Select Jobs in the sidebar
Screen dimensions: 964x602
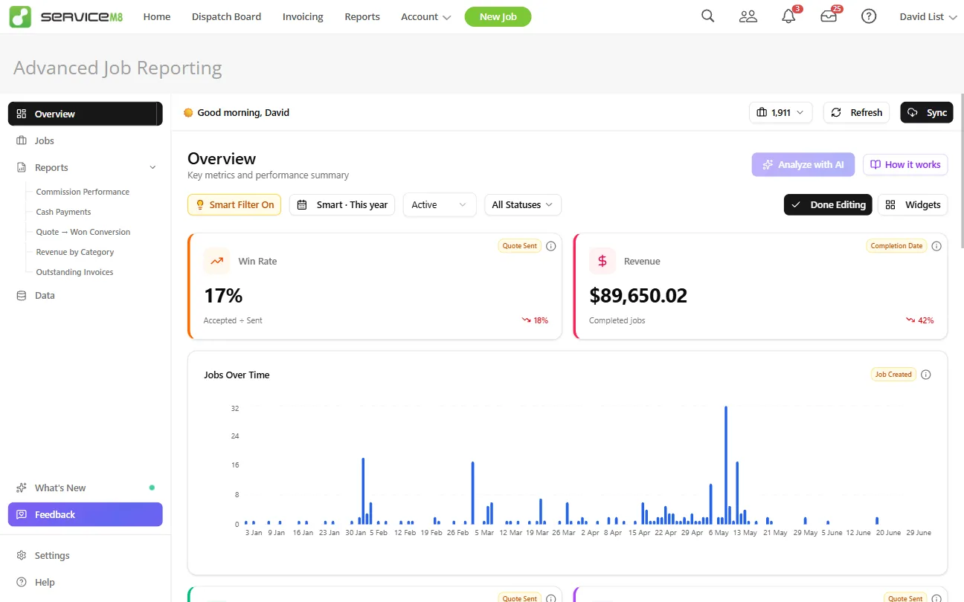click(x=85, y=140)
